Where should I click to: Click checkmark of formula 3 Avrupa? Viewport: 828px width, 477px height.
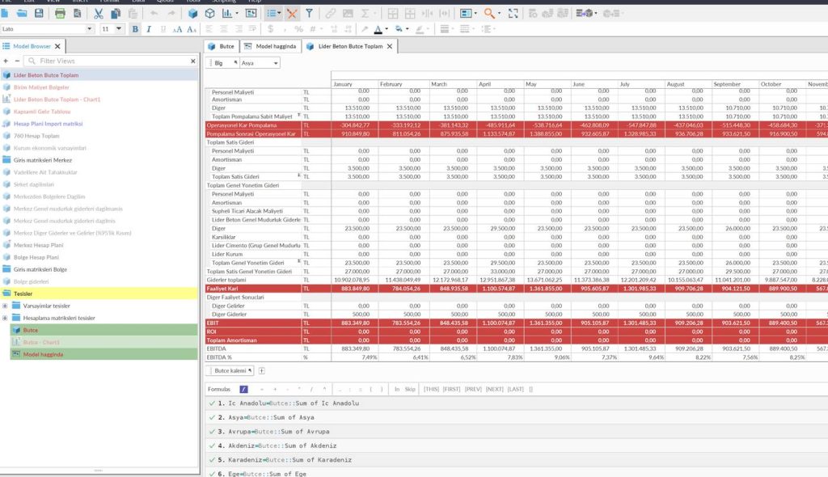[213, 432]
